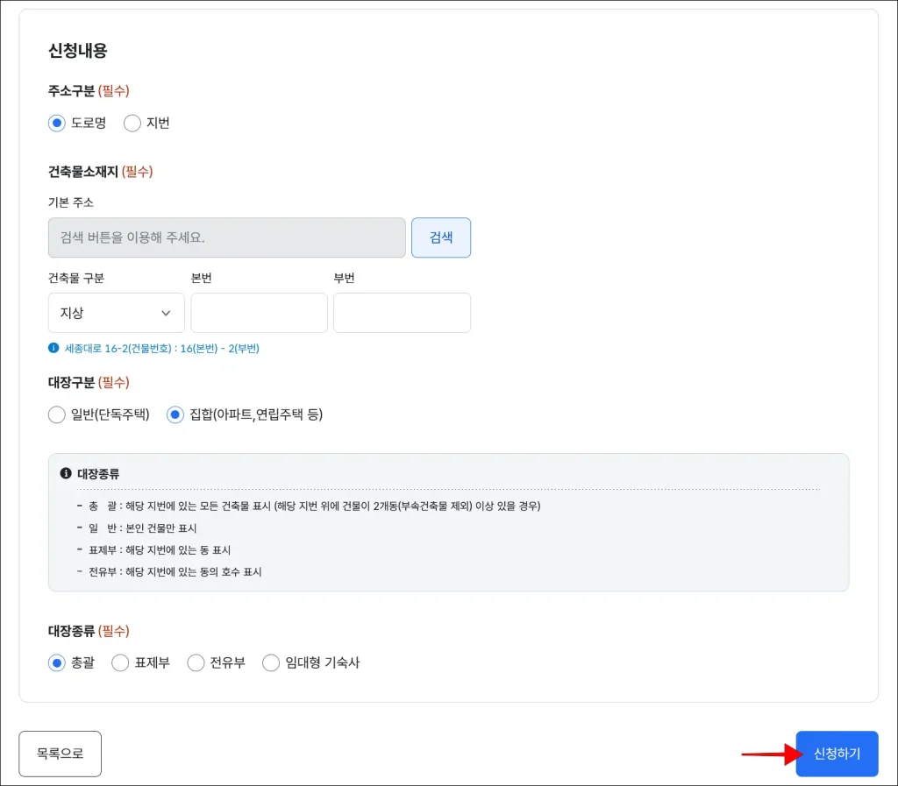Click the 건축물소재지 (필수) label
This screenshot has width=898, height=786.
coord(100,172)
